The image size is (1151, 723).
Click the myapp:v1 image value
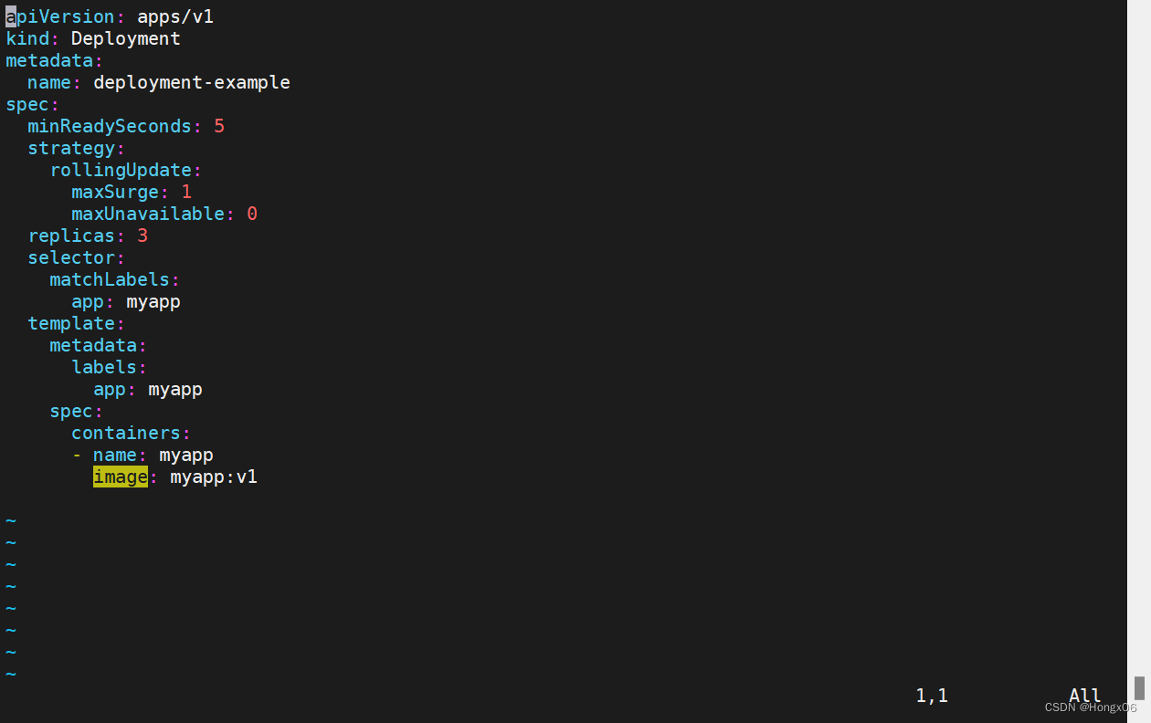(x=214, y=477)
